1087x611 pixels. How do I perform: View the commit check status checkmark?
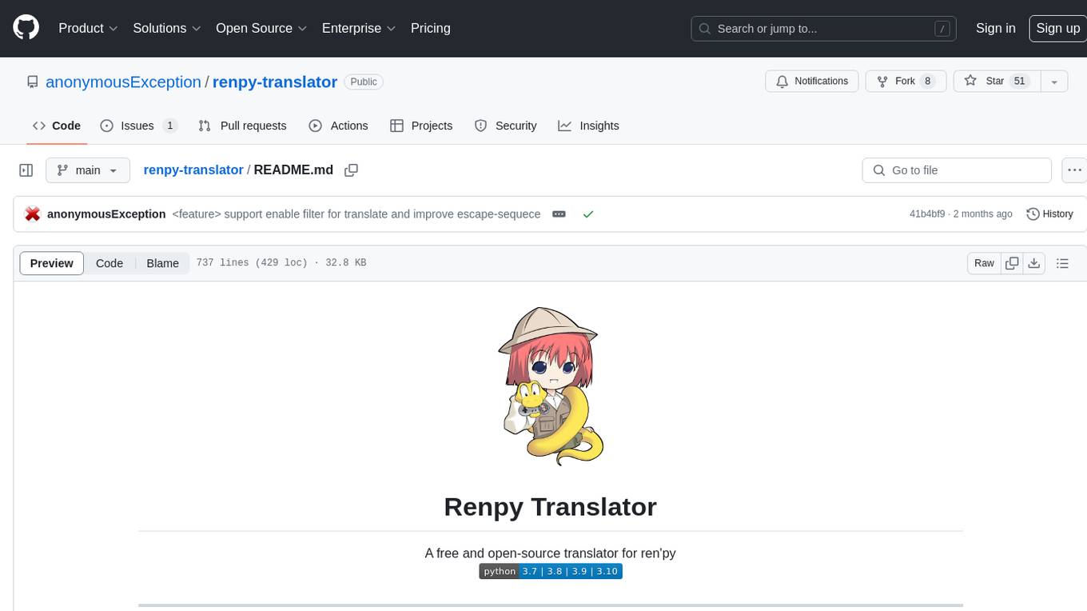[588, 214]
